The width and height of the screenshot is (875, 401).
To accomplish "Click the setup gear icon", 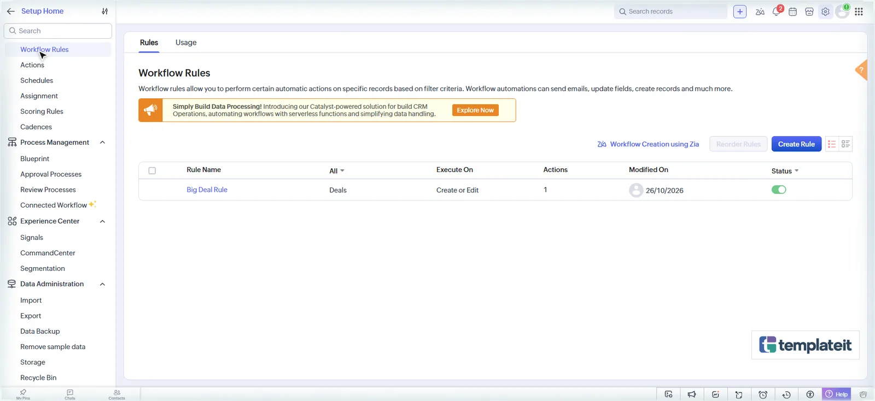I will click(825, 11).
